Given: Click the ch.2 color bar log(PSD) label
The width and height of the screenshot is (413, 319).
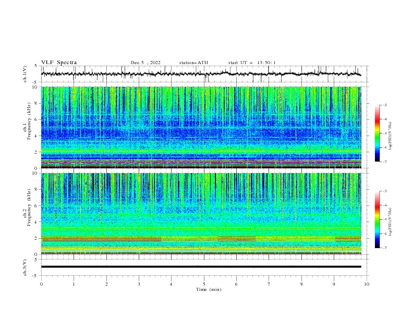Looking at the screenshot, I should (x=391, y=222).
